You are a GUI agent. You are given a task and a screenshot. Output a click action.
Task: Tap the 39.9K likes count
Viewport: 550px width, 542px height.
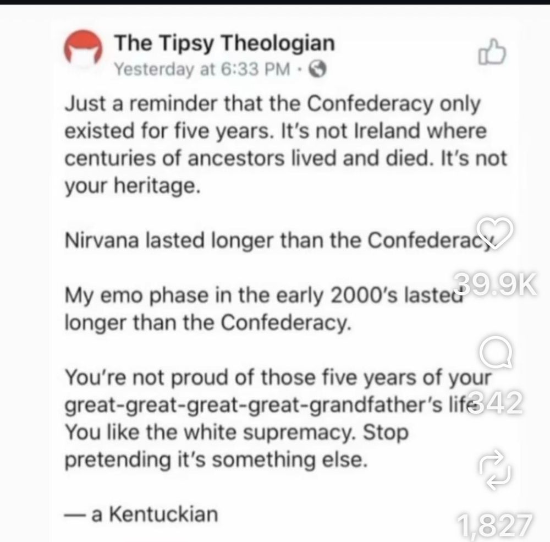coord(496,284)
